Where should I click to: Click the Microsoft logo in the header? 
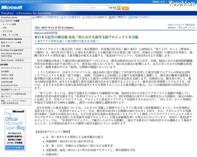coord(12,7)
